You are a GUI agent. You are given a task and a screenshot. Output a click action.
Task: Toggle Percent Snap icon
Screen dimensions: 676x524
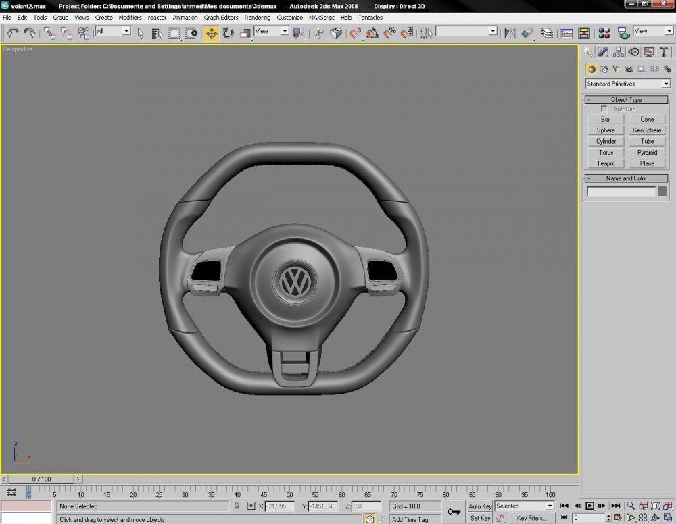390,33
